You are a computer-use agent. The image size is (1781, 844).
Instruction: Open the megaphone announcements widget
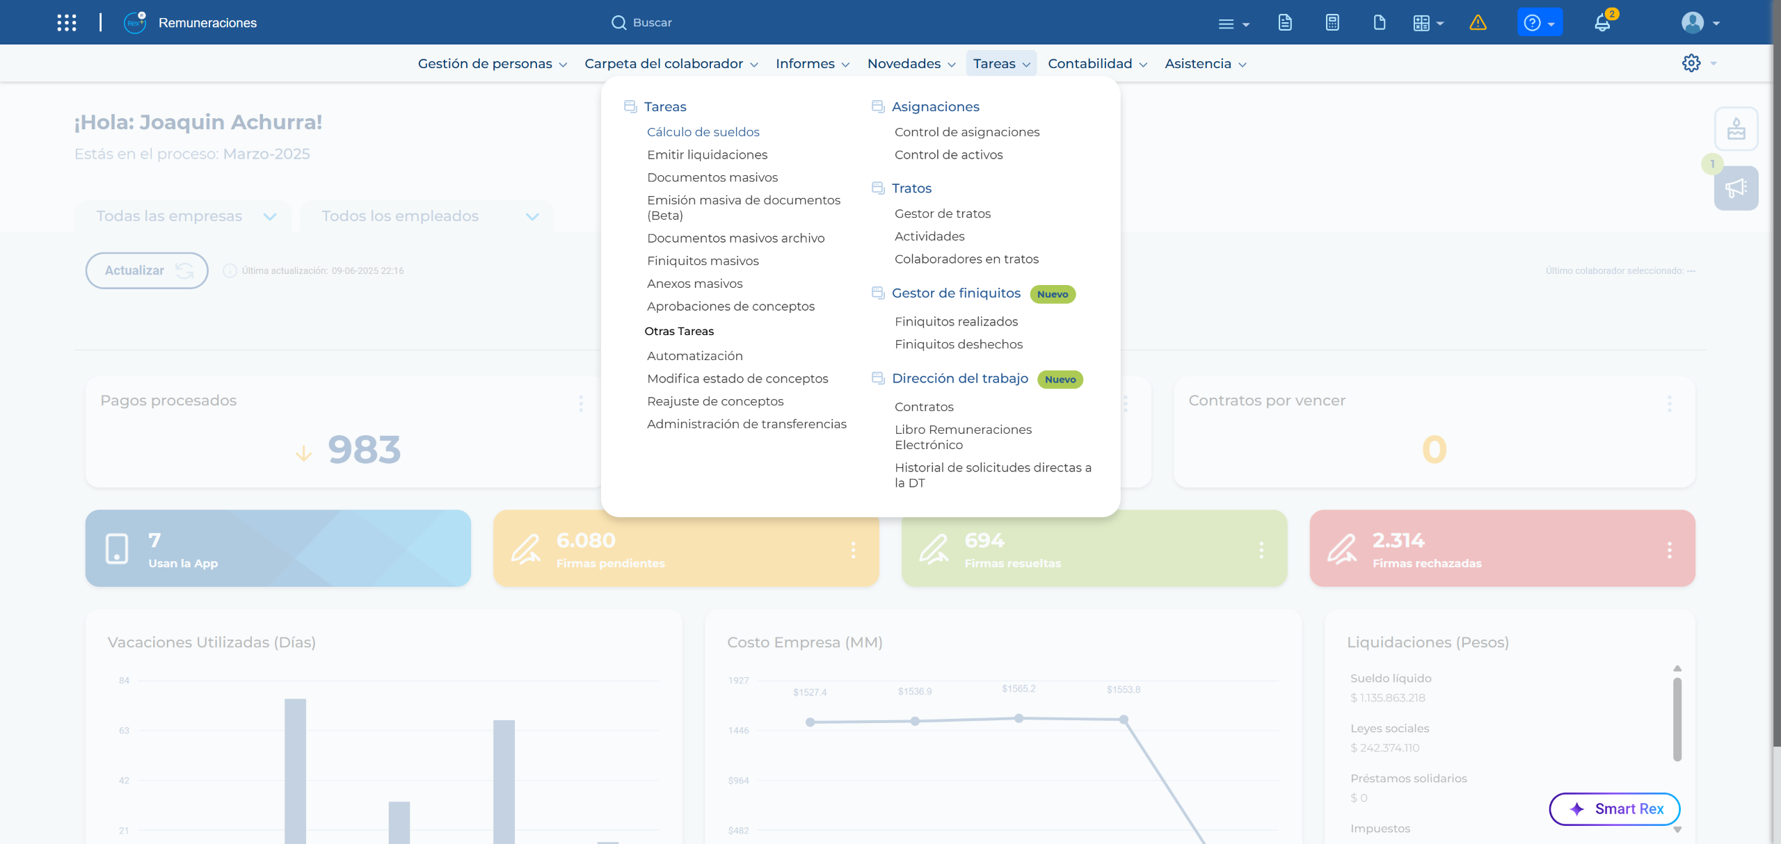[x=1736, y=188]
